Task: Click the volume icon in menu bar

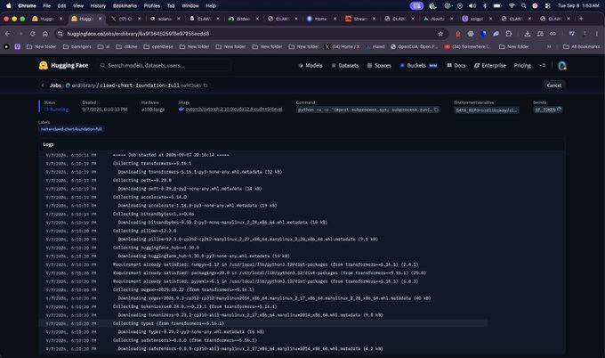Action: pos(472,6)
